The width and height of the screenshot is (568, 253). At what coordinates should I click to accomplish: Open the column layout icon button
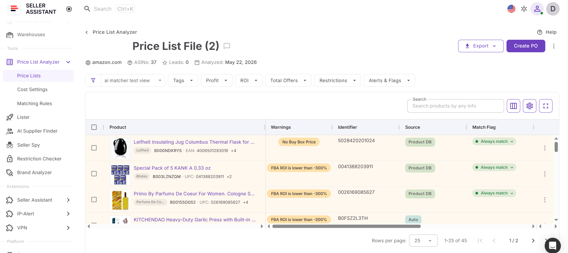[x=513, y=106]
